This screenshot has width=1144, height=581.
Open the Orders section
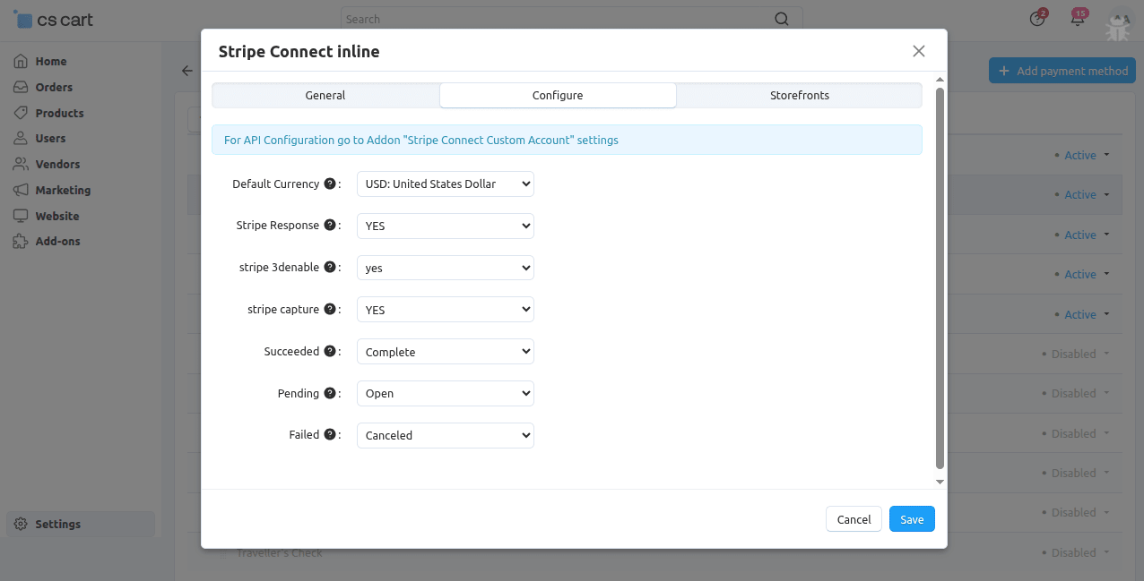coord(55,87)
